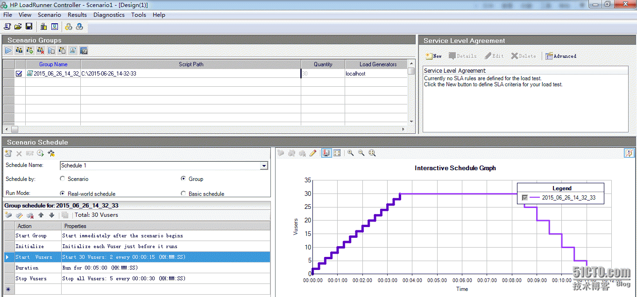Add a group with the green-plus users icon
The width and height of the screenshot is (637, 297).
(x=30, y=50)
